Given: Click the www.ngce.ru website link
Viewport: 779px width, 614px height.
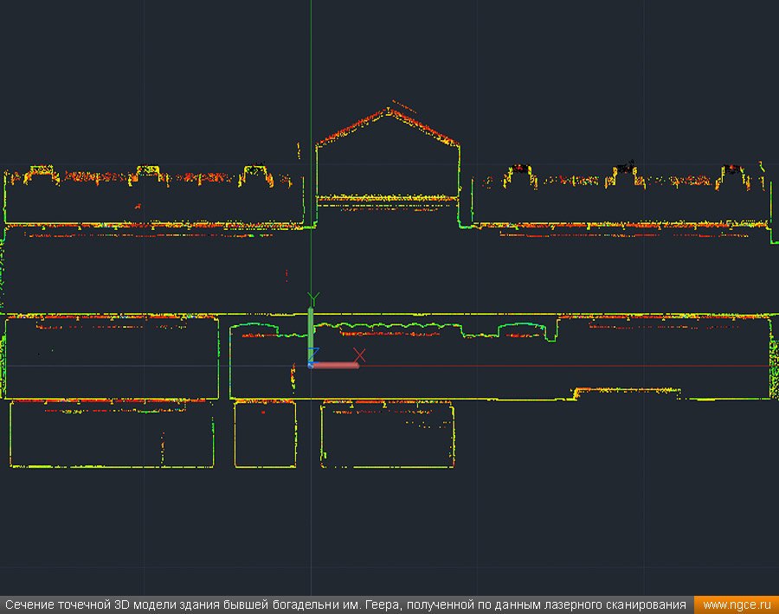Looking at the screenshot, I should click(737, 604).
